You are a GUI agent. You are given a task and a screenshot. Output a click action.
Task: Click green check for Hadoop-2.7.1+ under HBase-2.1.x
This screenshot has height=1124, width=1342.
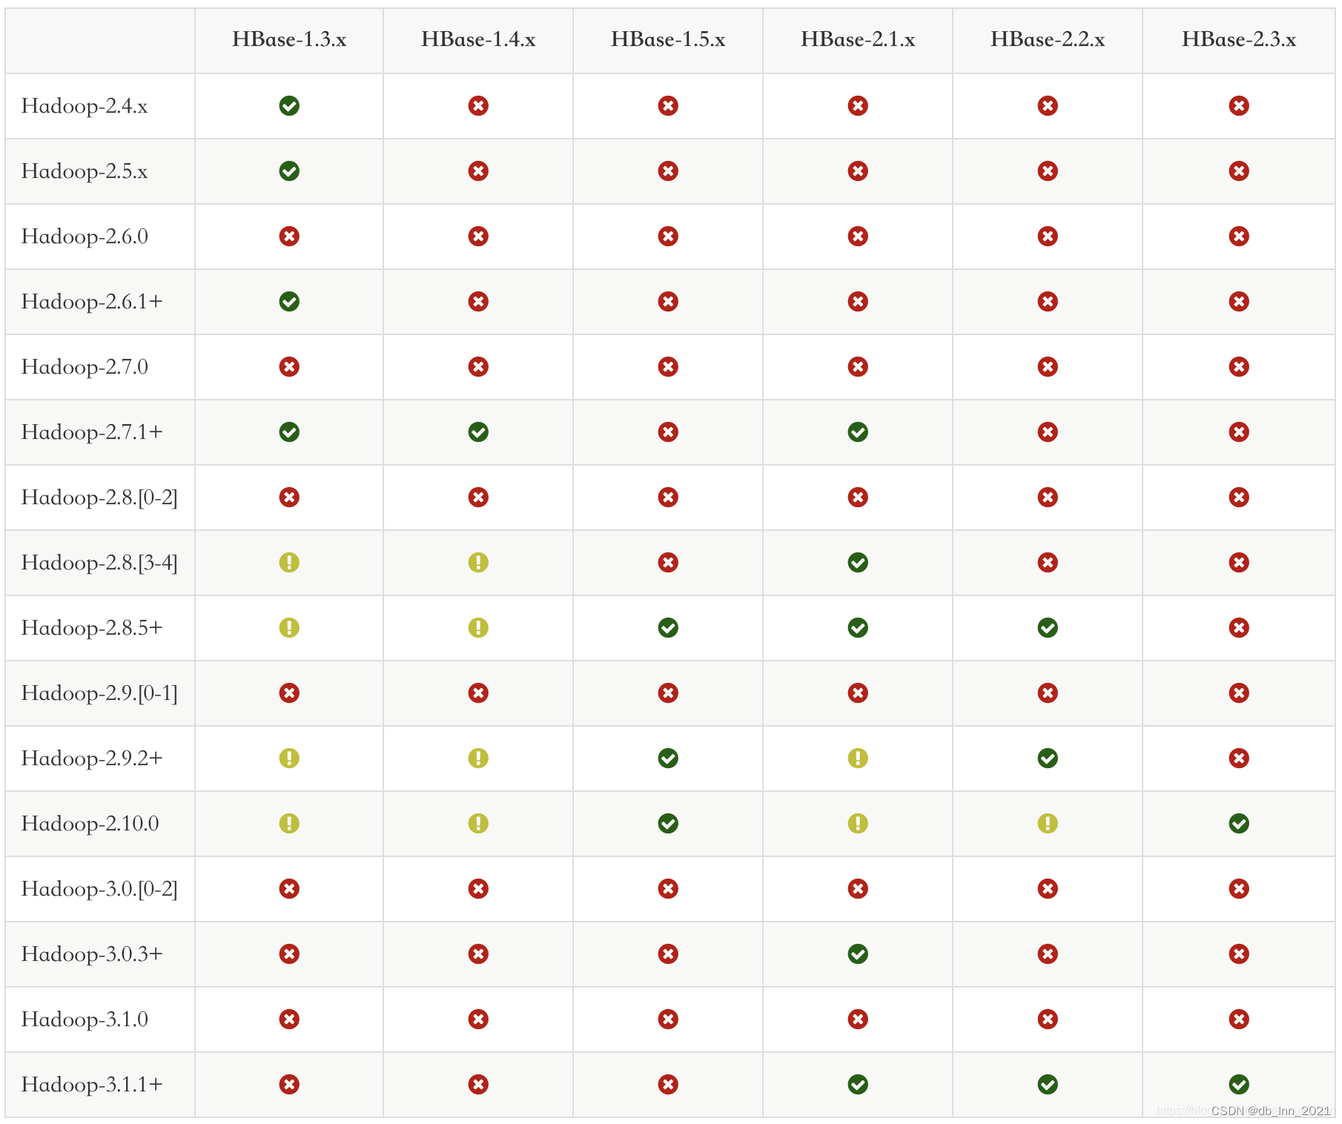858,432
